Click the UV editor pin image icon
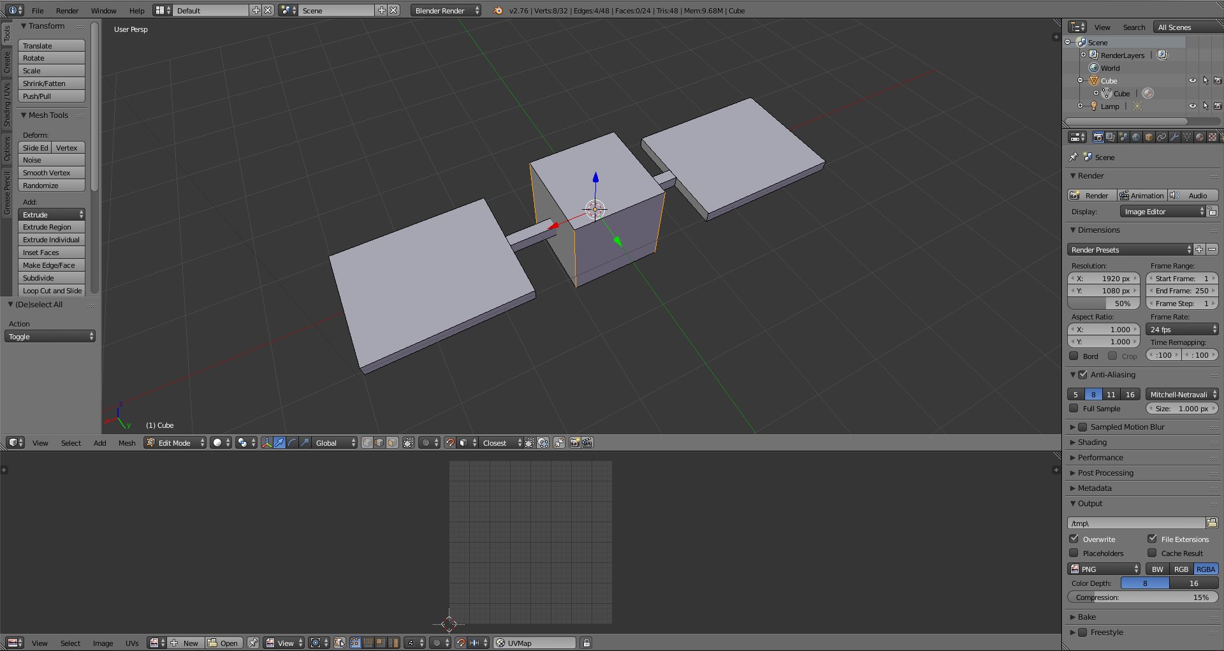Image resolution: width=1224 pixels, height=651 pixels. click(x=253, y=643)
